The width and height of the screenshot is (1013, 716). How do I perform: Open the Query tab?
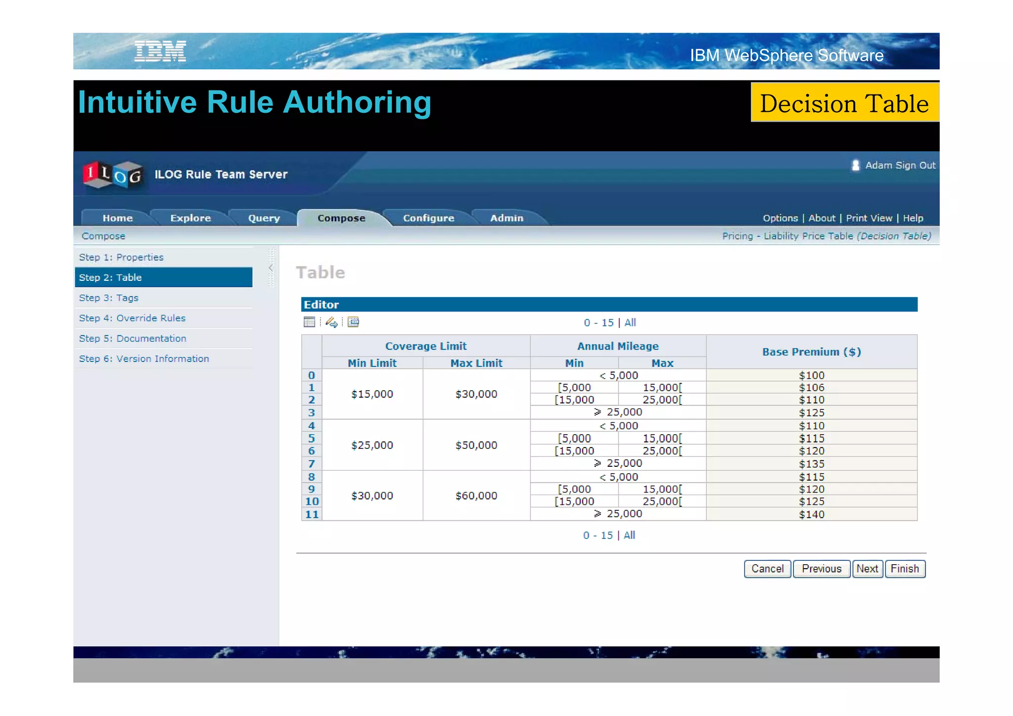click(x=264, y=218)
